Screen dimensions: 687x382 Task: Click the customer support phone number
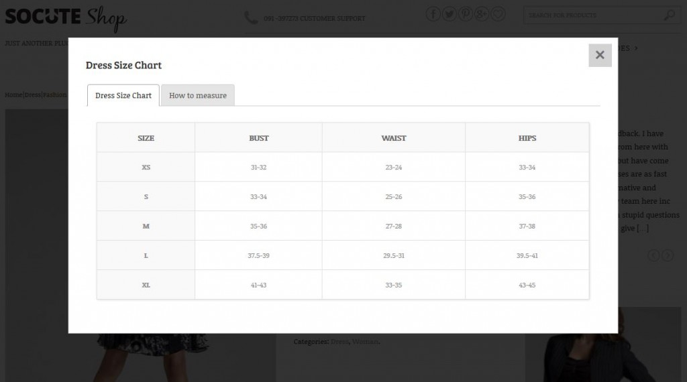coord(280,18)
